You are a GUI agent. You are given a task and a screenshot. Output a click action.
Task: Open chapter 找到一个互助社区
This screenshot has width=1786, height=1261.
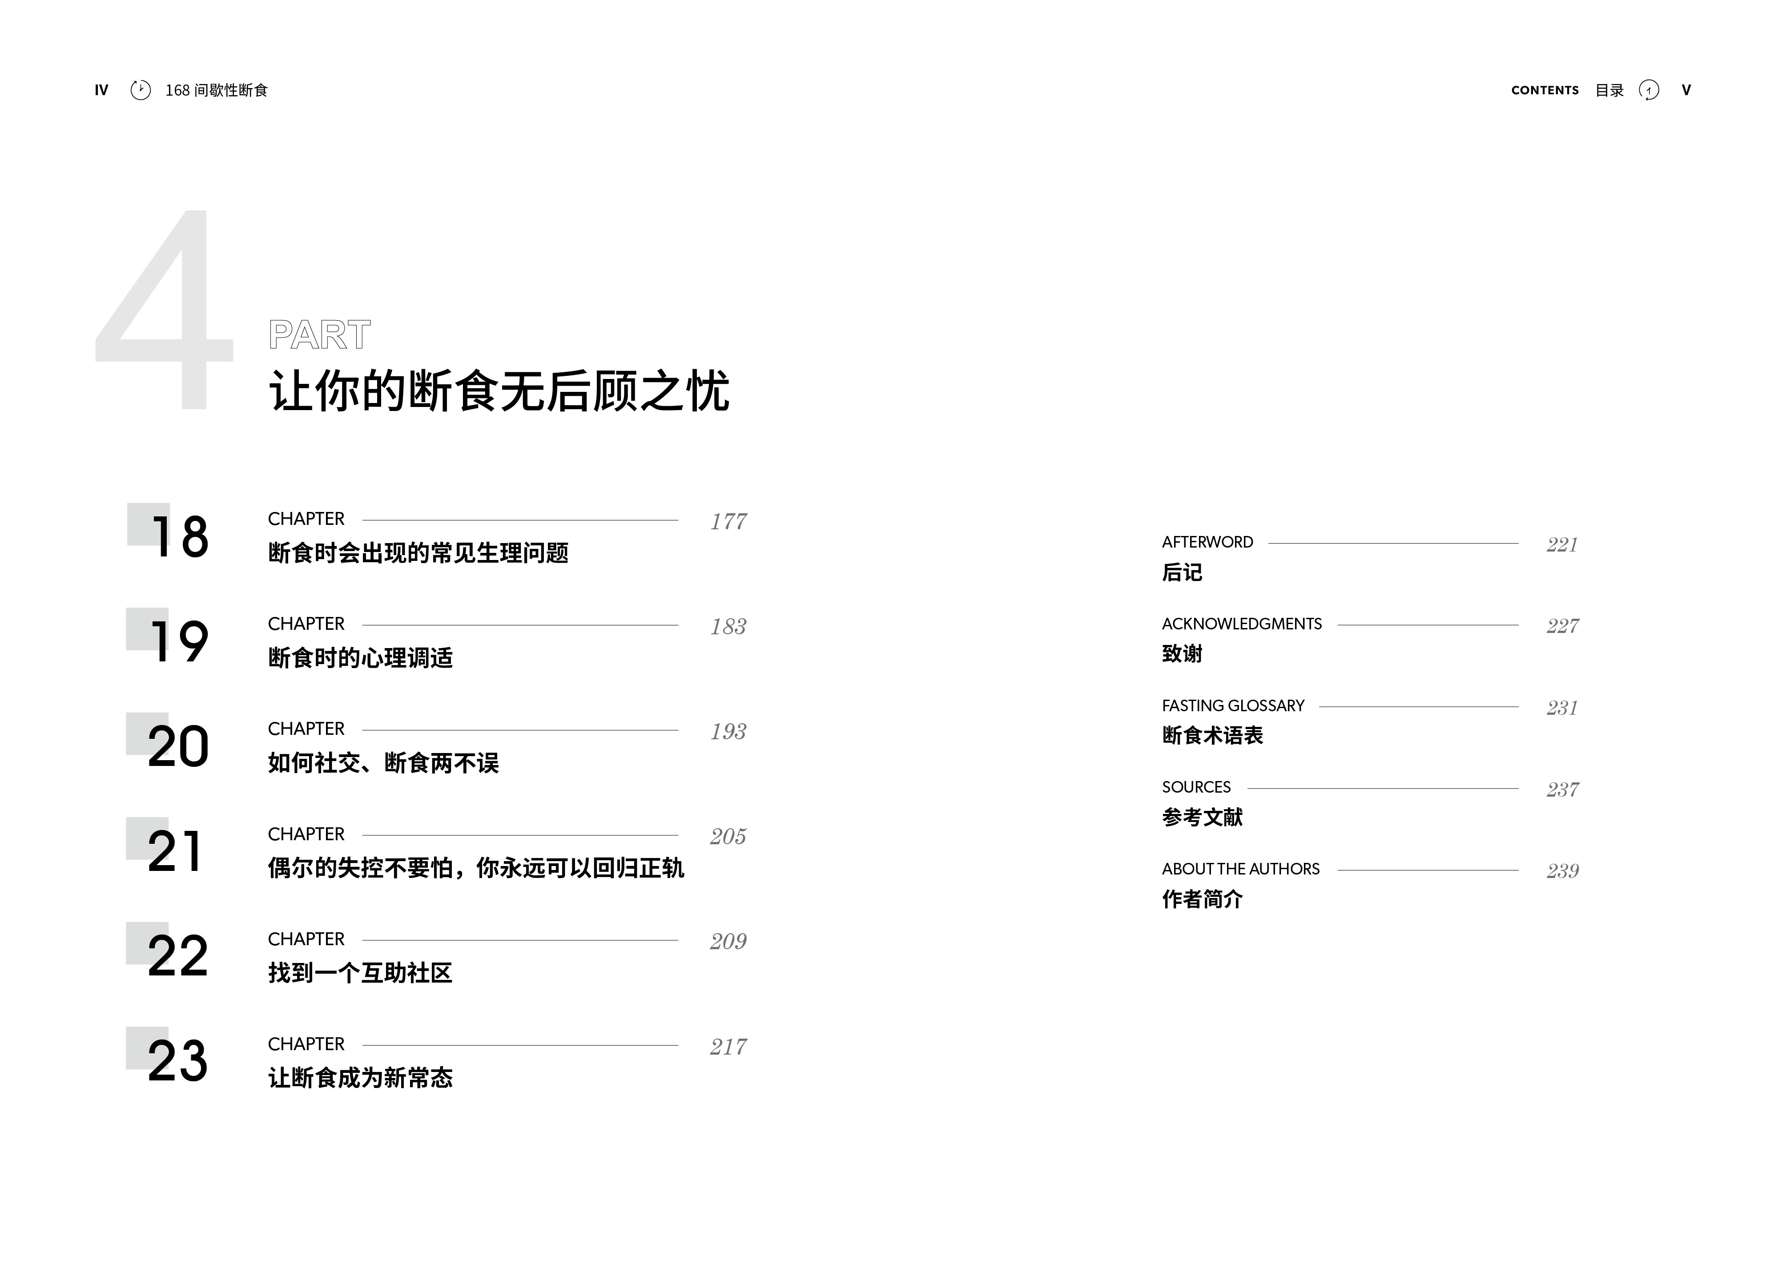[360, 973]
